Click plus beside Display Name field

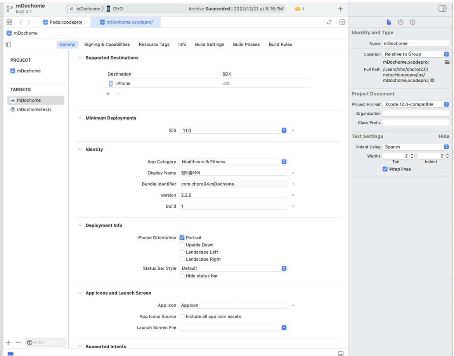pyautogui.click(x=293, y=173)
